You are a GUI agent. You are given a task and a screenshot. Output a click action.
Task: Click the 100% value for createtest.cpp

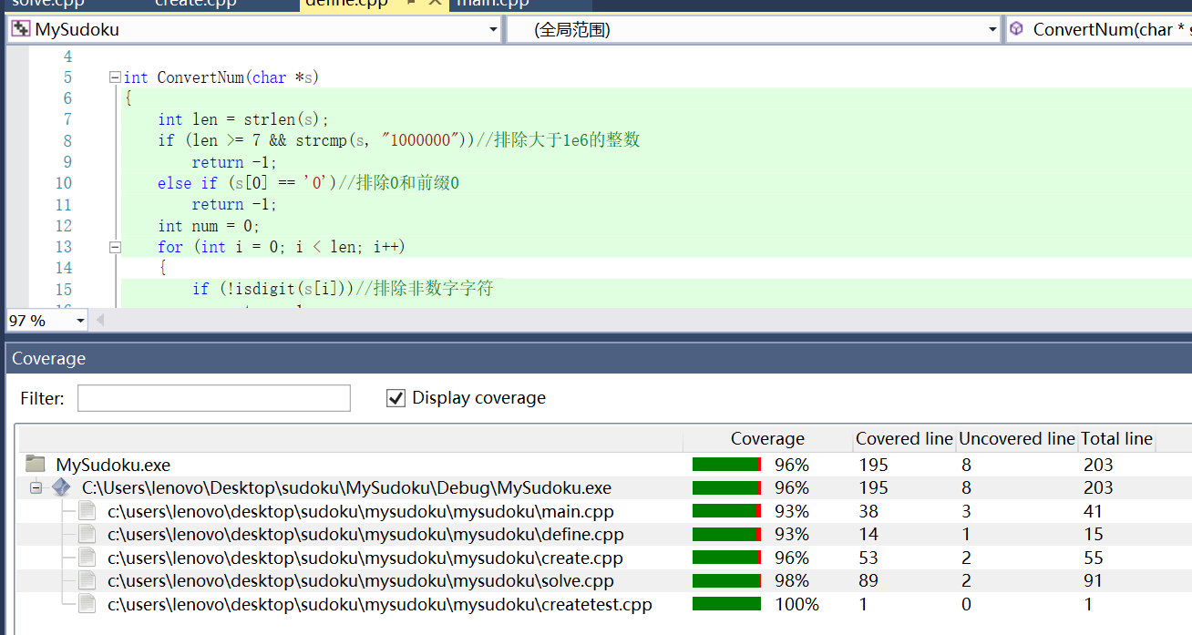[x=796, y=604]
